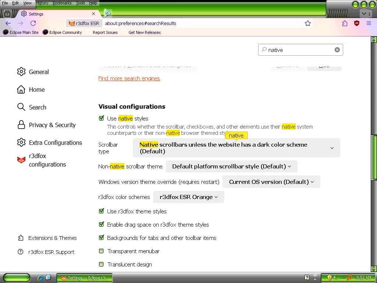Open the r3dfox color schemes dropdown

[x=188, y=197]
